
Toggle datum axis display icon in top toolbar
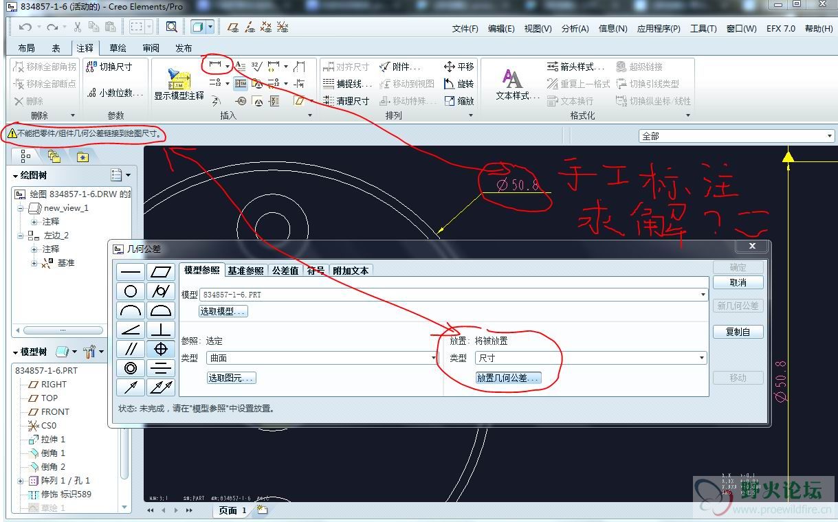coord(250,27)
